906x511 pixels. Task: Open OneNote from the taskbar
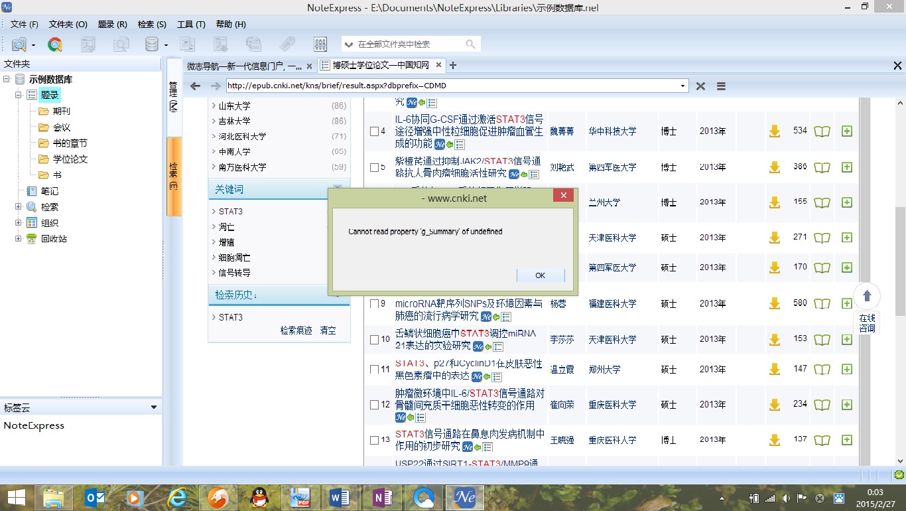coord(382,497)
